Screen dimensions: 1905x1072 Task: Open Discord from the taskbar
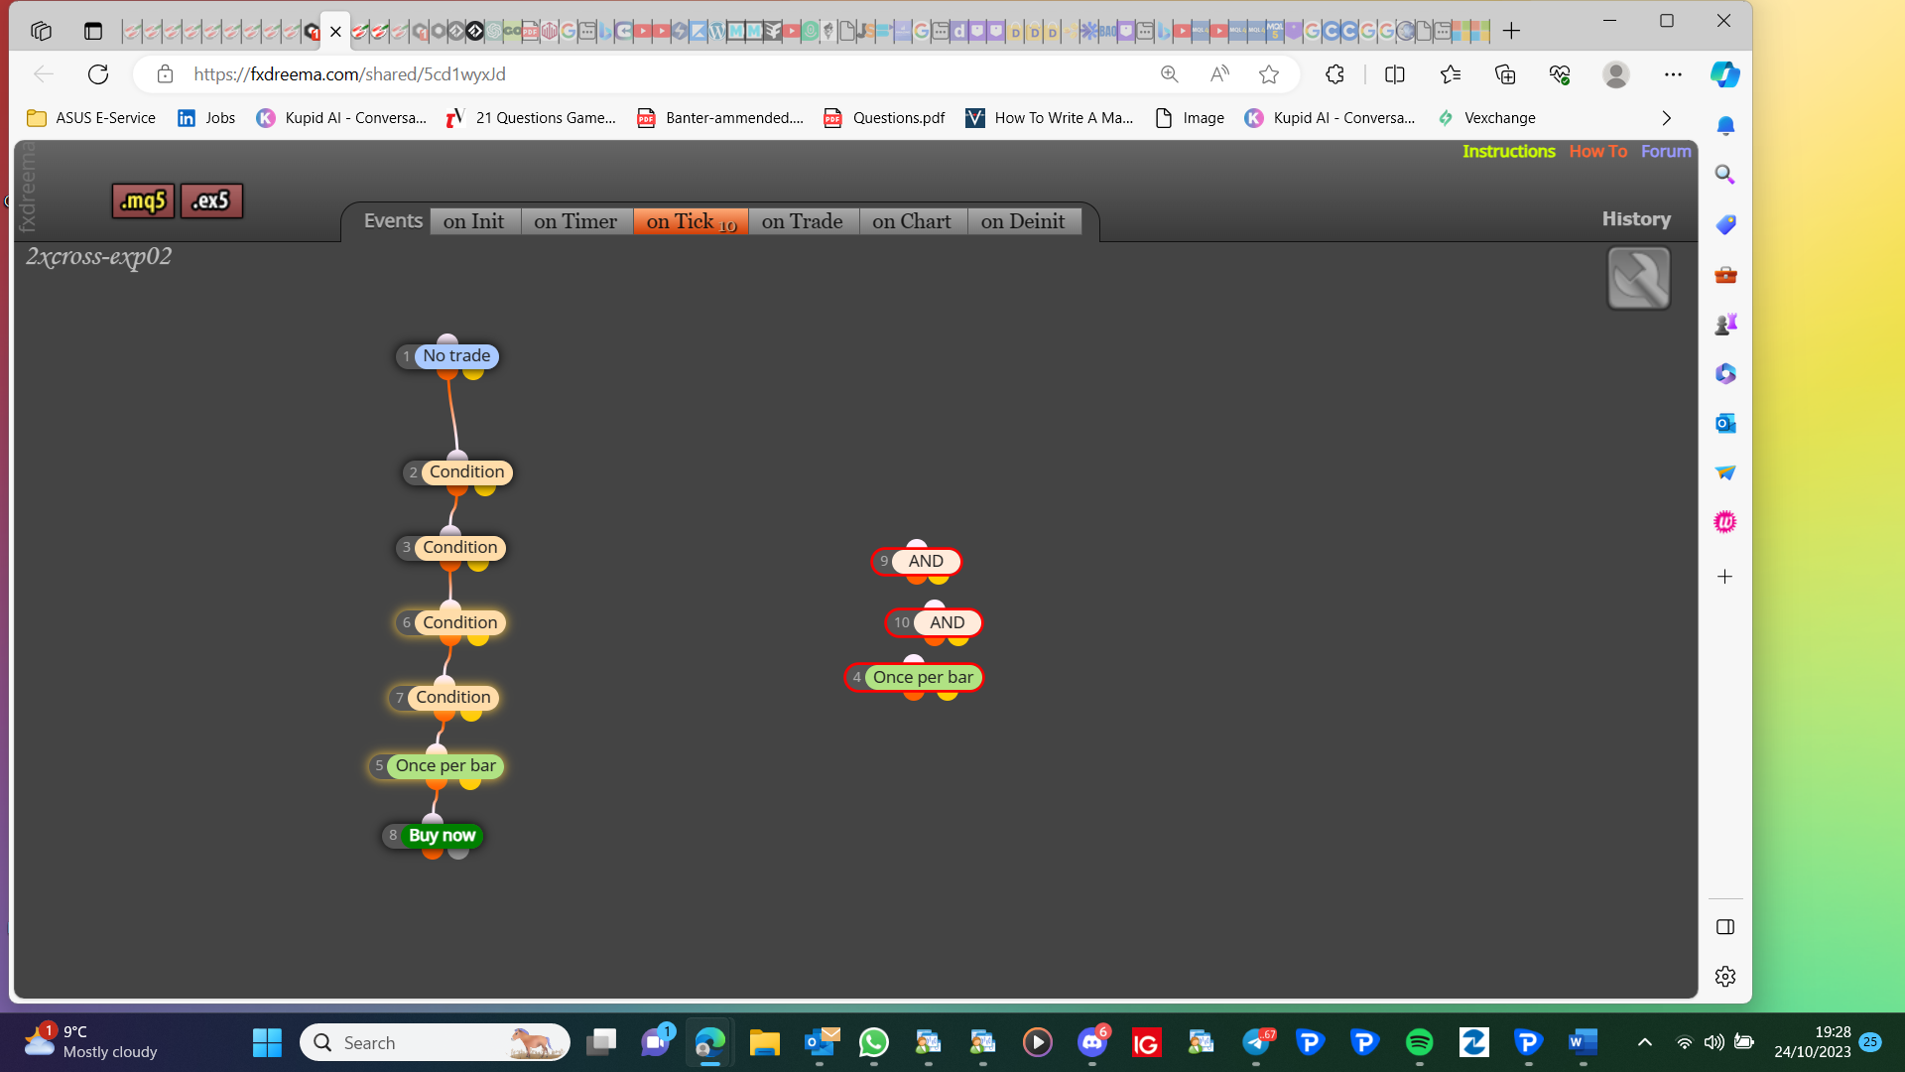1092,1042
